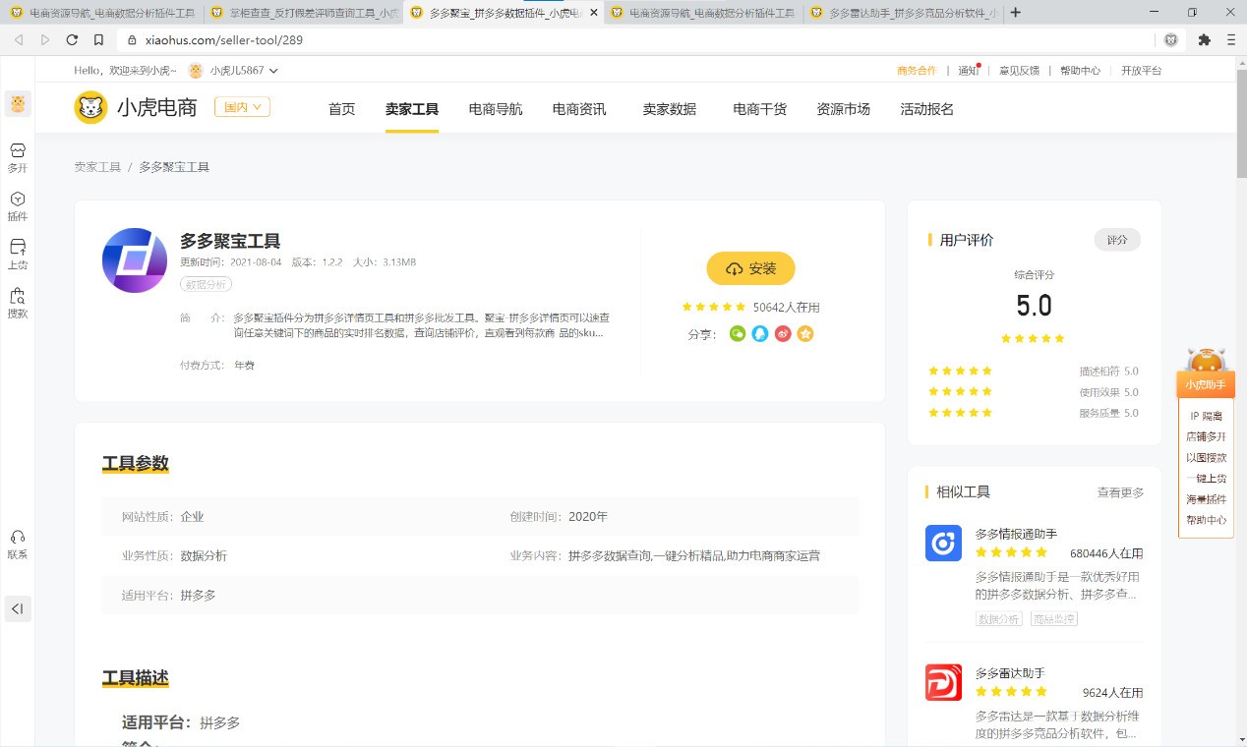The height and width of the screenshot is (747, 1247).
Task: Switch to first 电商资源导航 browser tab
Action: 101,13
